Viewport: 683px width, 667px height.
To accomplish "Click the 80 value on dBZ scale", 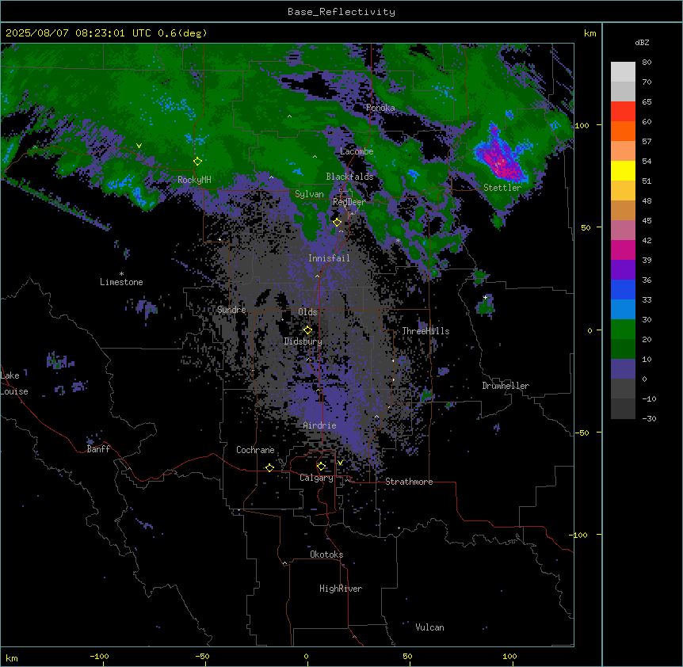I will [x=647, y=63].
